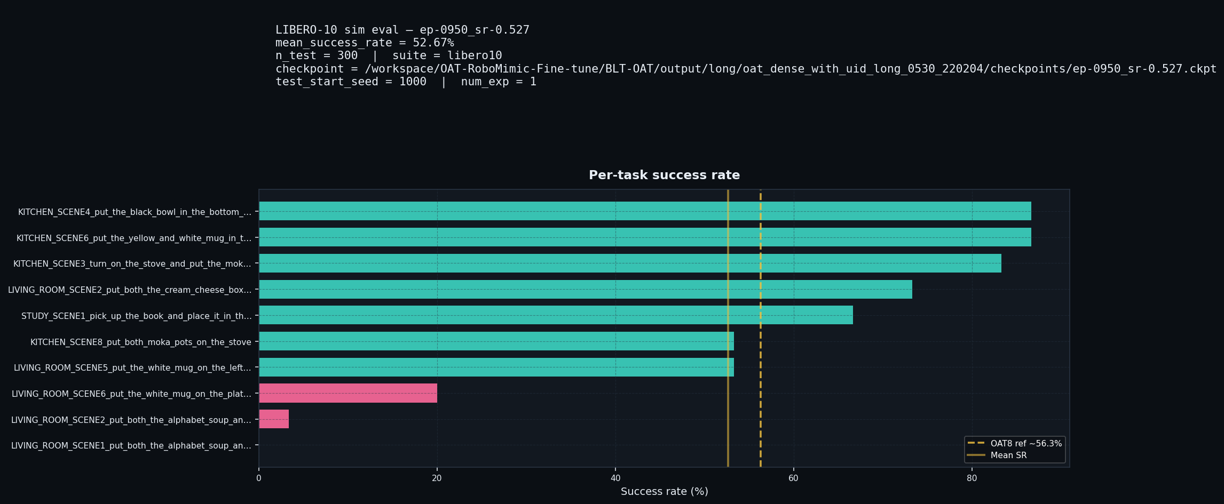This screenshot has height=504, width=1224.
Task: Click the x-axis tick label 60
Action: pos(793,478)
